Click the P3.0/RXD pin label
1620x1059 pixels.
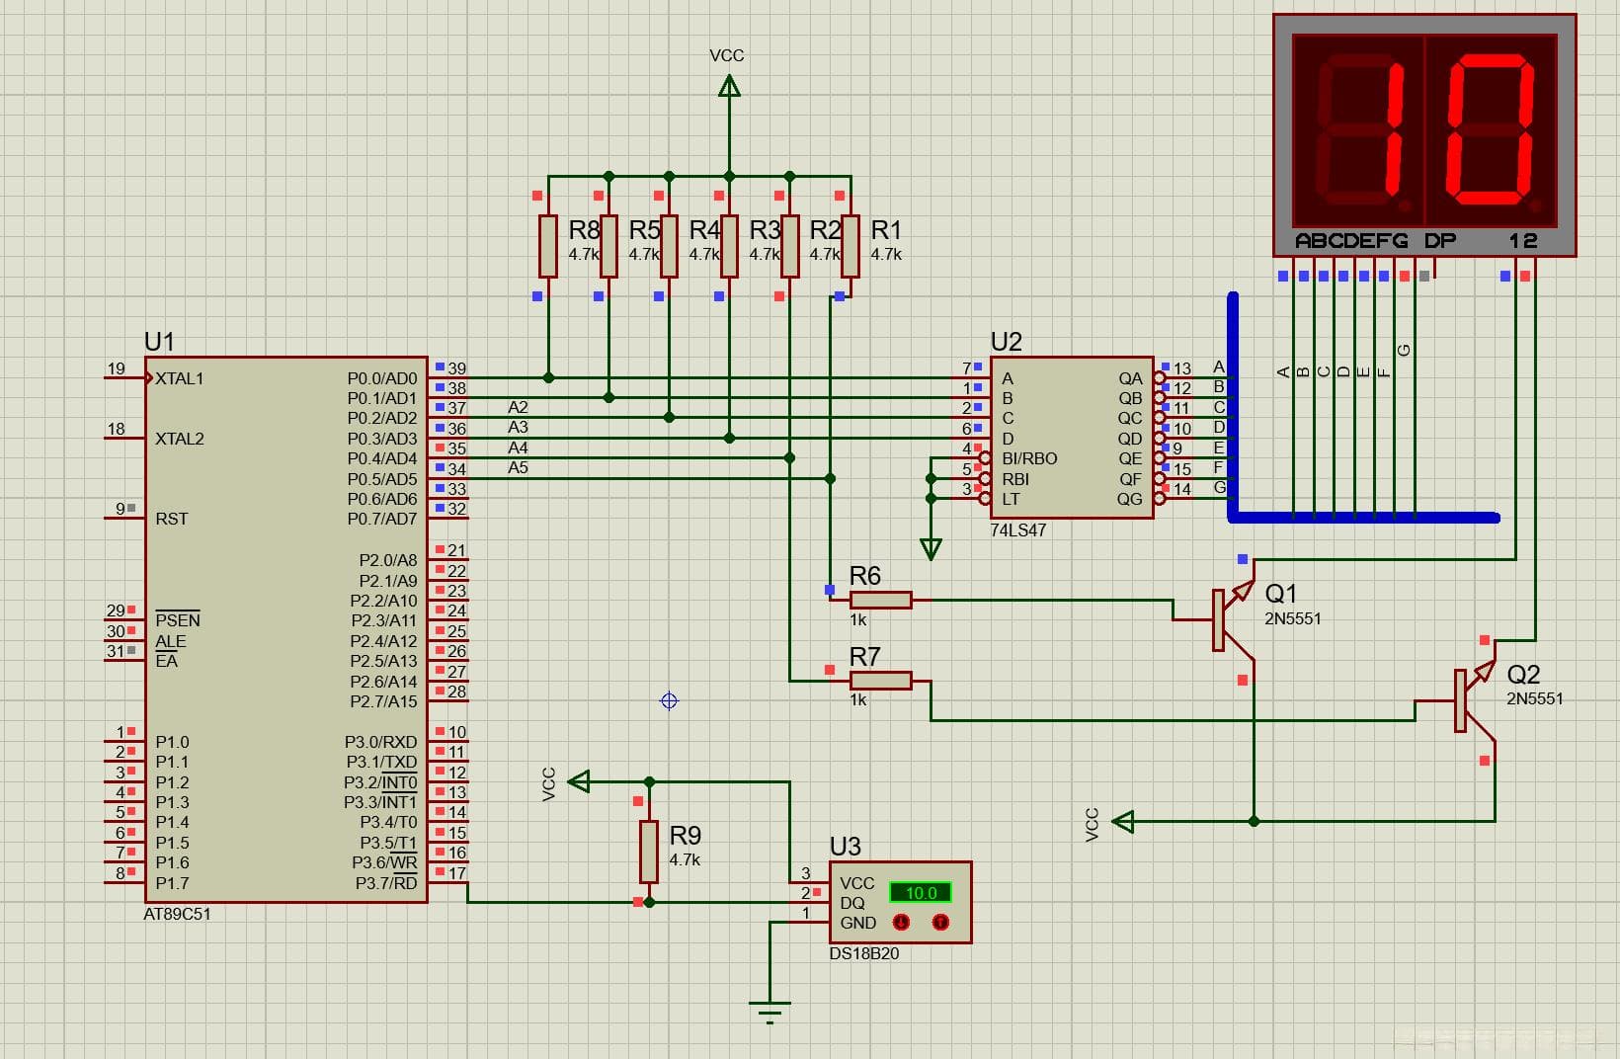[x=380, y=742]
